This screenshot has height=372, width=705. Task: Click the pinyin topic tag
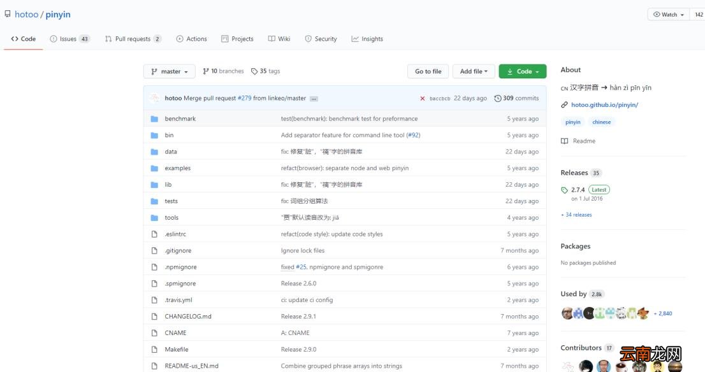573,122
